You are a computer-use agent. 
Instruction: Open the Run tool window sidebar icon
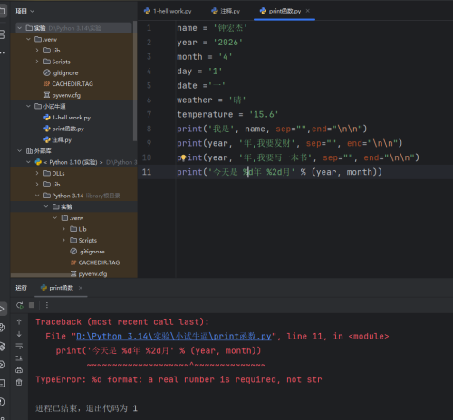pyautogui.click(x=2, y=309)
